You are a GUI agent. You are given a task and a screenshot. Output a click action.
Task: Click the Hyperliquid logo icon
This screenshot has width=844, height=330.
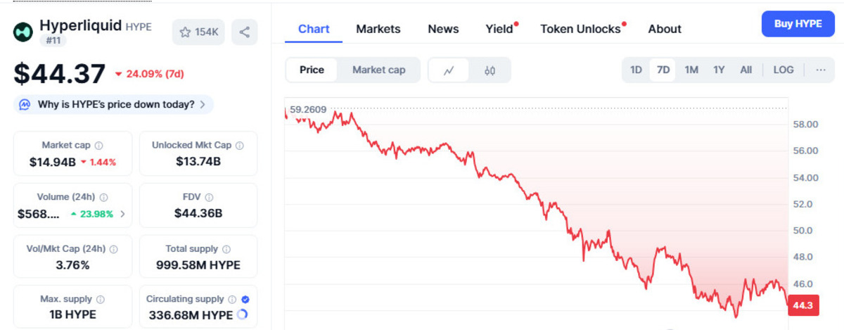tap(23, 31)
